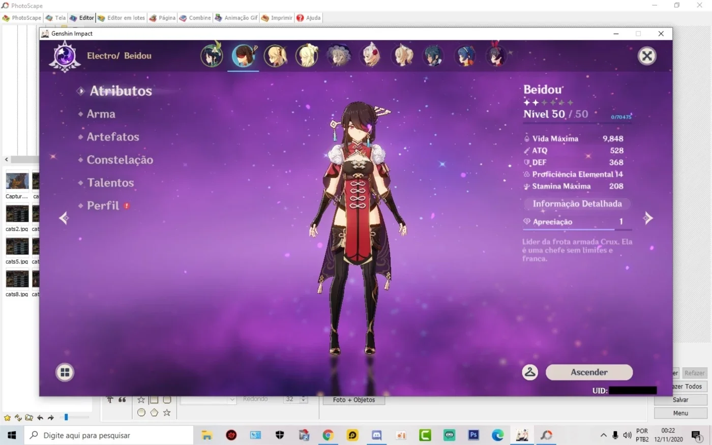
Task: Open Informação Detalhada
Action: pos(577,204)
